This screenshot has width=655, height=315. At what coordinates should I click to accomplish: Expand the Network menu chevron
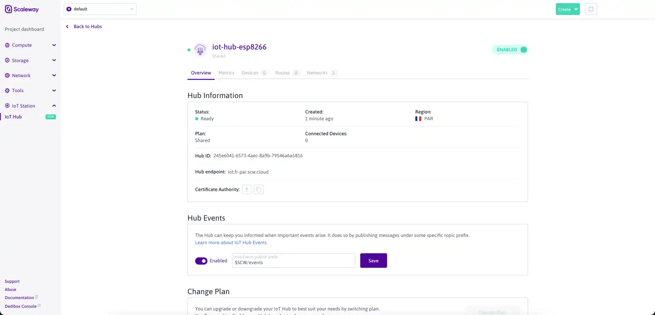(54, 76)
